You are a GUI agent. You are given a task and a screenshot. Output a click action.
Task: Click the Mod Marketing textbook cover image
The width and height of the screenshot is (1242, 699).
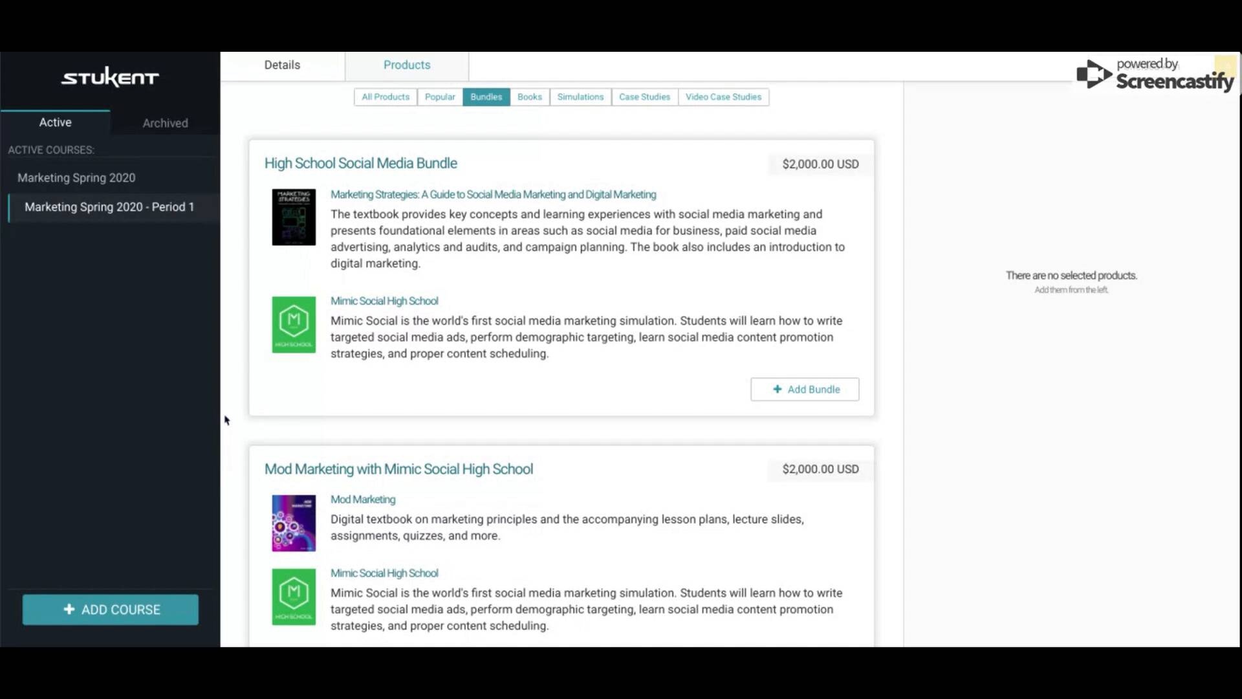tap(294, 523)
